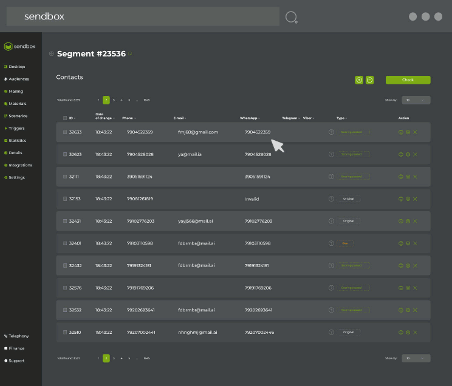Expand the Type column filter
This screenshot has width=452, height=386.
pos(341,118)
